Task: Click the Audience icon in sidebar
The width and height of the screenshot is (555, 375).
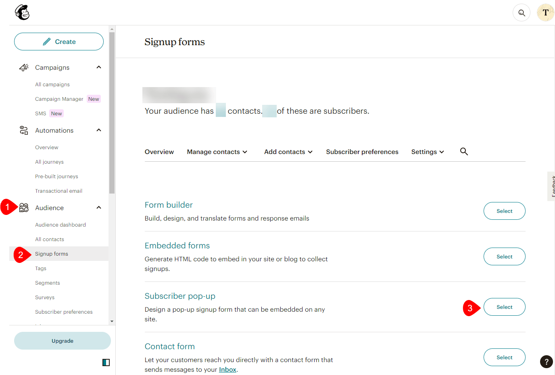Action: pos(24,208)
